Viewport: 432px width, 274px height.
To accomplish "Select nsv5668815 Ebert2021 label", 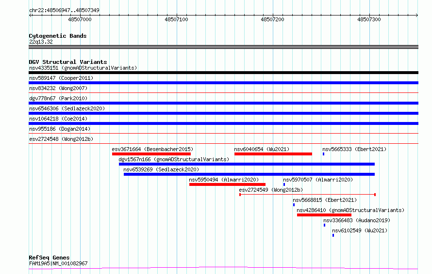I will pos(325,200).
